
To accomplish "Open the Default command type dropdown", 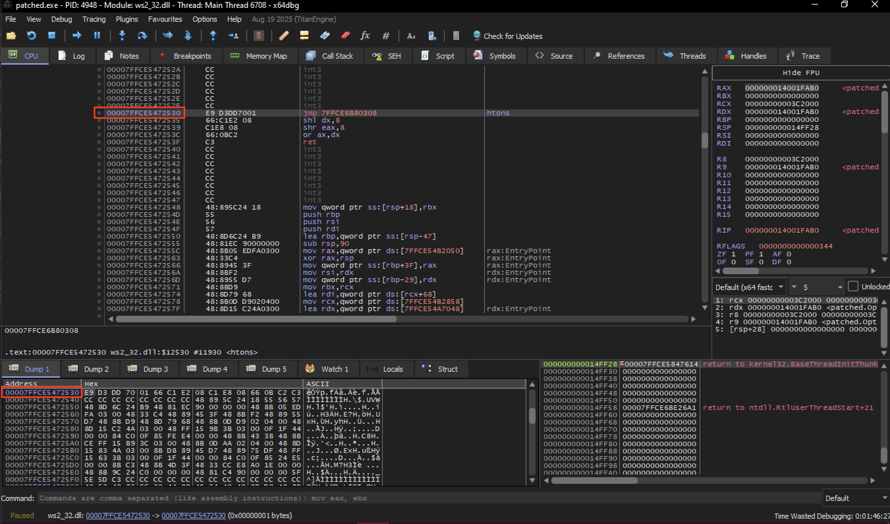I will click(x=856, y=498).
